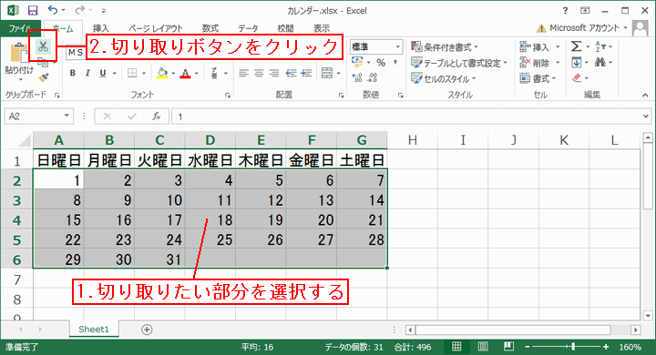656x355 pixels.
Task: Switch to the 校閲 tab
Action: [x=285, y=28]
